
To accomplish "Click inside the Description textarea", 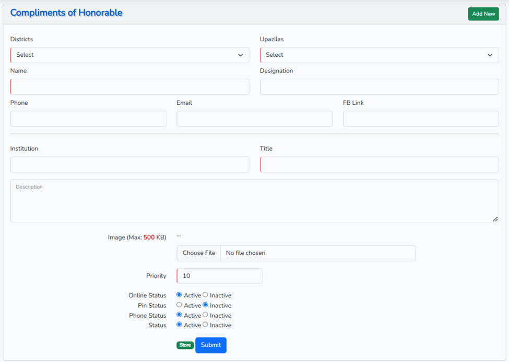I will (x=254, y=203).
